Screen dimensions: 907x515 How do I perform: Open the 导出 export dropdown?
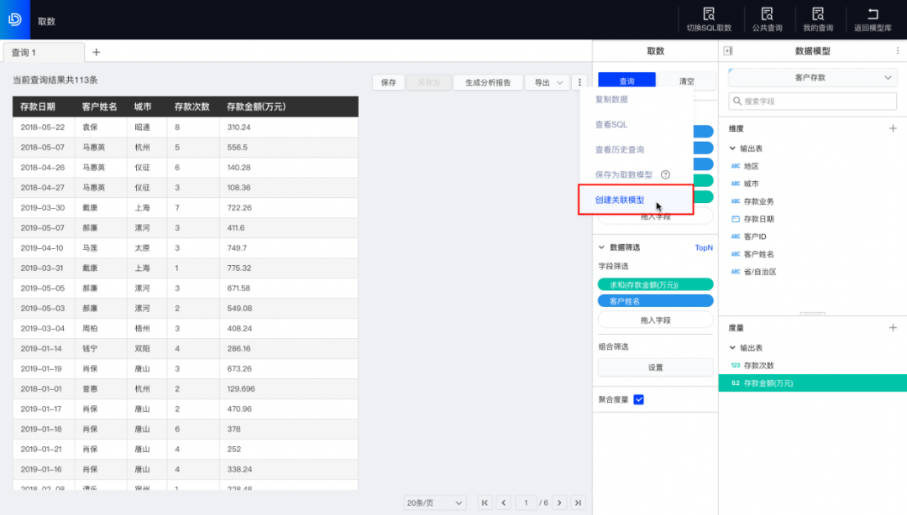547,82
